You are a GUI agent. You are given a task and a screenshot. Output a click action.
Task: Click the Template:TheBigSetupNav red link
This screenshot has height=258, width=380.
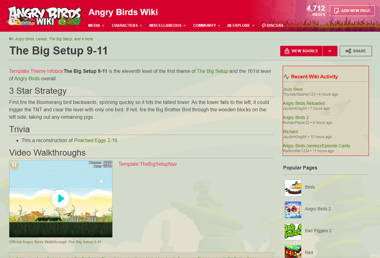coord(148,164)
